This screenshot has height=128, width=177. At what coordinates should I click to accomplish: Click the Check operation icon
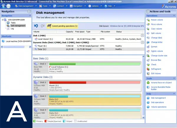148,65
